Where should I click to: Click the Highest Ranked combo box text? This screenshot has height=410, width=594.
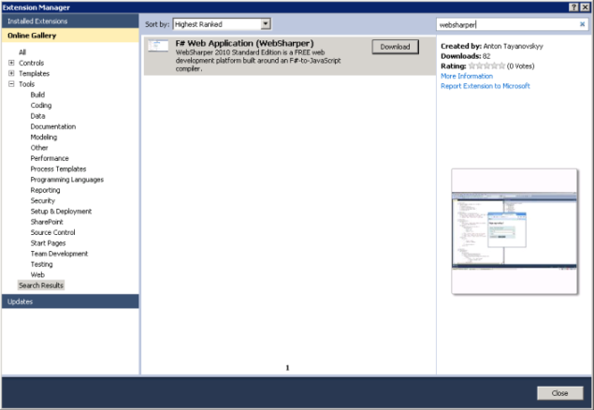[198, 24]
